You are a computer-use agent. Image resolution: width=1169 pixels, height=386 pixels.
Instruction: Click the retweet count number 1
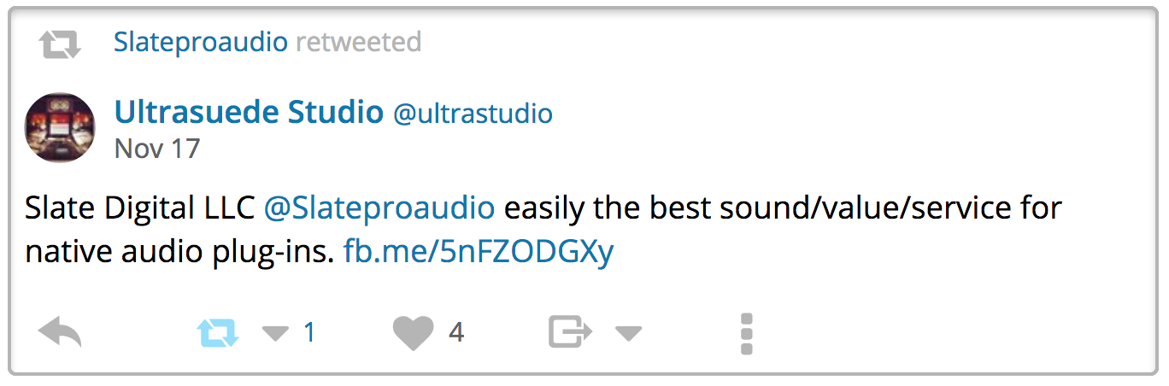(309, 332)
